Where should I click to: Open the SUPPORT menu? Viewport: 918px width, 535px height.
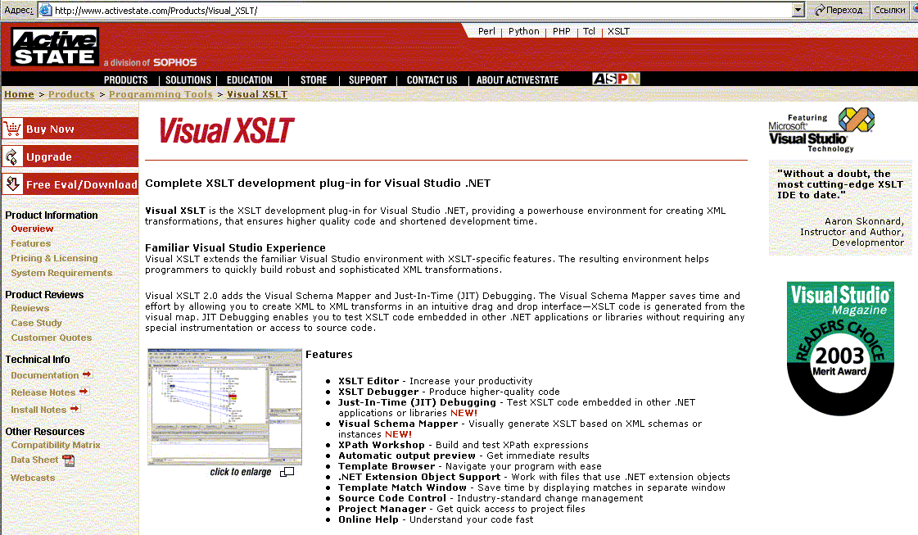(x=368, y=79)
